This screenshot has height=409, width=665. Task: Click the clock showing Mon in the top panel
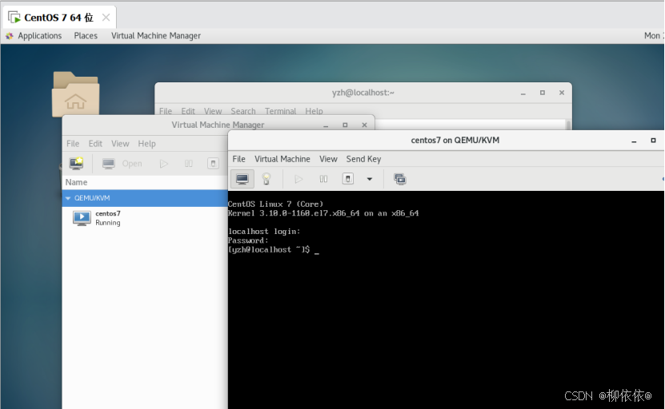(654, 36)
